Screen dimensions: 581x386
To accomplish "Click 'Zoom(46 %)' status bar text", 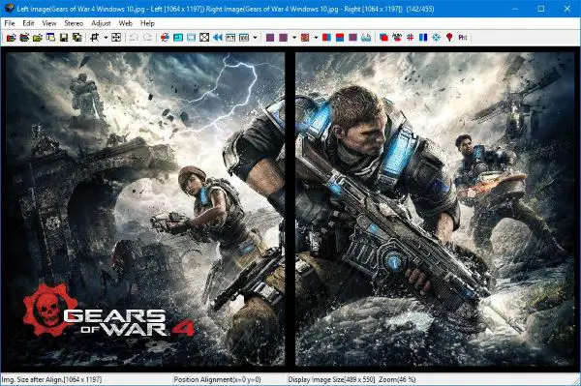I will click(397, 379).
